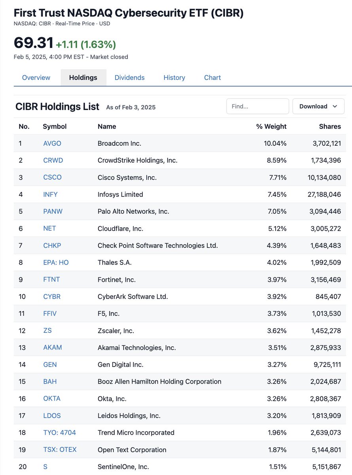
Task: Open the S ticker link for SentinelOne
Action: (45, 467)
